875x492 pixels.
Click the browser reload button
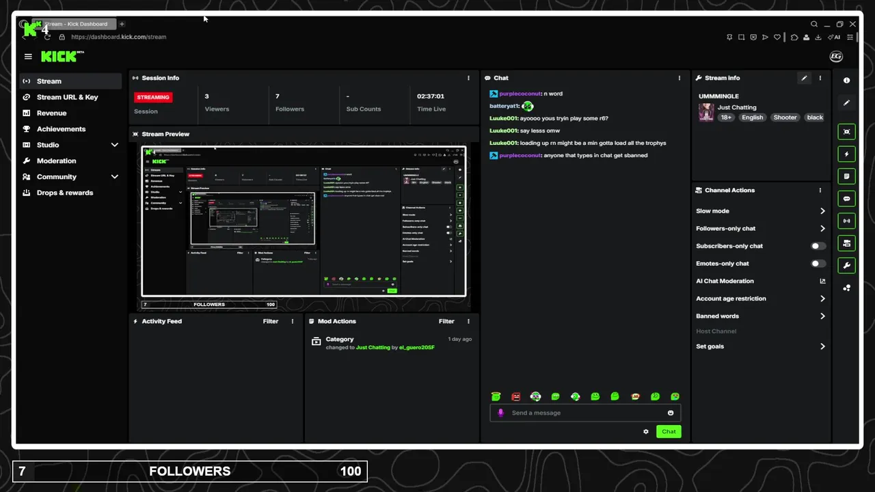pyautogui.click(x=47, y=37)
